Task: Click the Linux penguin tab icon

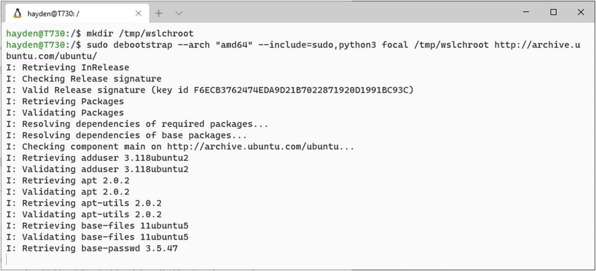Action: [17, 13]
